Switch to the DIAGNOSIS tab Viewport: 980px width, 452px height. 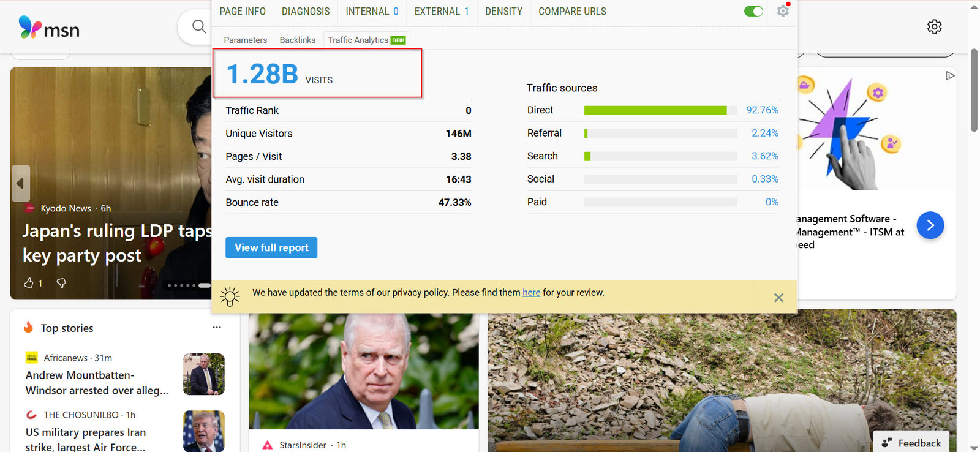coord(306,12)
